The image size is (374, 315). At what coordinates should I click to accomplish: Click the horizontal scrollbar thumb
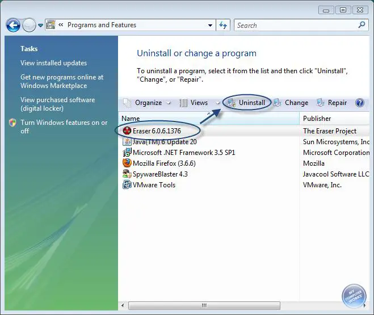204,305
